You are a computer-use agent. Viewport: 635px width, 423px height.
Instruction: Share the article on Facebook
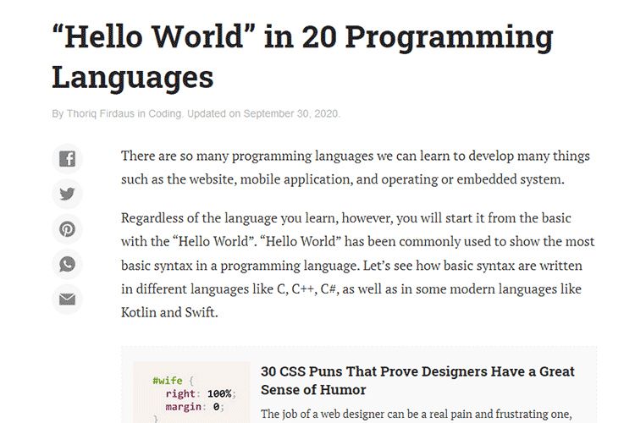click(67, 158)
